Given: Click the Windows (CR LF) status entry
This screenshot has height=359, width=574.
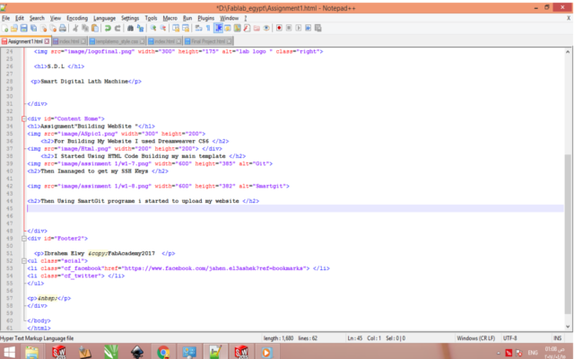Looking at the screenshot, I should (475, 338).
